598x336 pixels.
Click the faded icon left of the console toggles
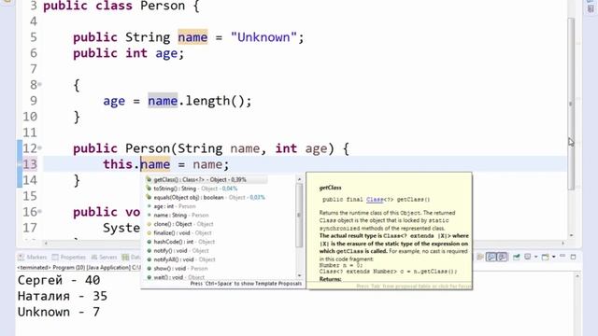[480, 258]
